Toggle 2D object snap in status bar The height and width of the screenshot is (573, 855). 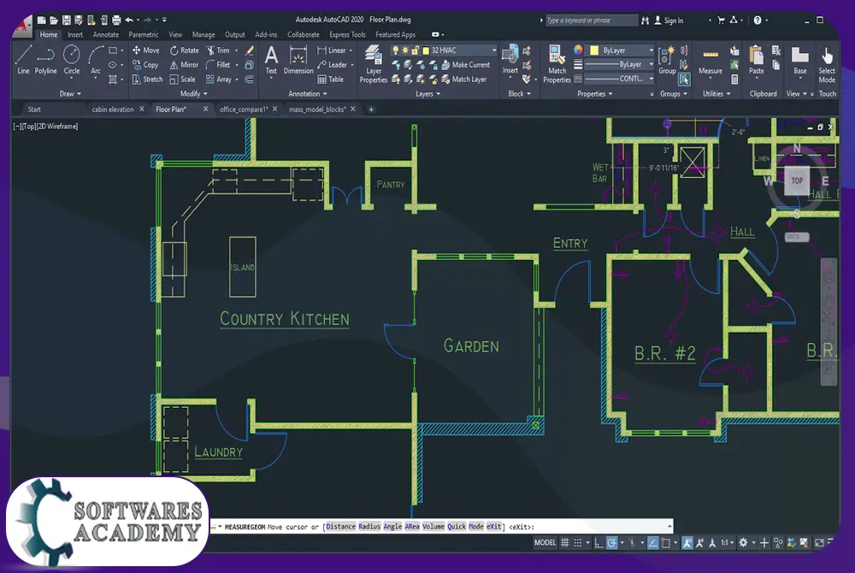(x=666, y=542)
